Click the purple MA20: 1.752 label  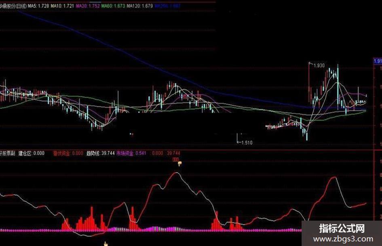coord(88,6)
